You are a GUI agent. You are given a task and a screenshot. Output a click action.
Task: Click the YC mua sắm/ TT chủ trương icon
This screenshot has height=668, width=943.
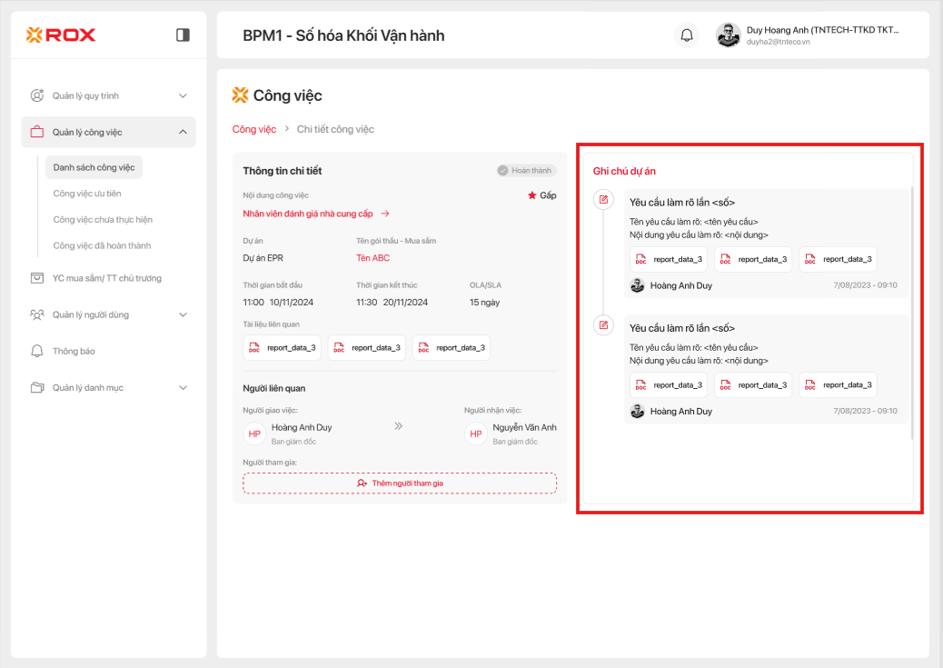(37, 278)
